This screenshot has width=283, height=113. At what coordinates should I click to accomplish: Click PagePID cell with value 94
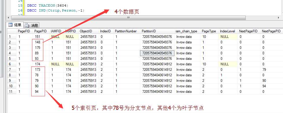pyautogui.click(x=41, y=92)
